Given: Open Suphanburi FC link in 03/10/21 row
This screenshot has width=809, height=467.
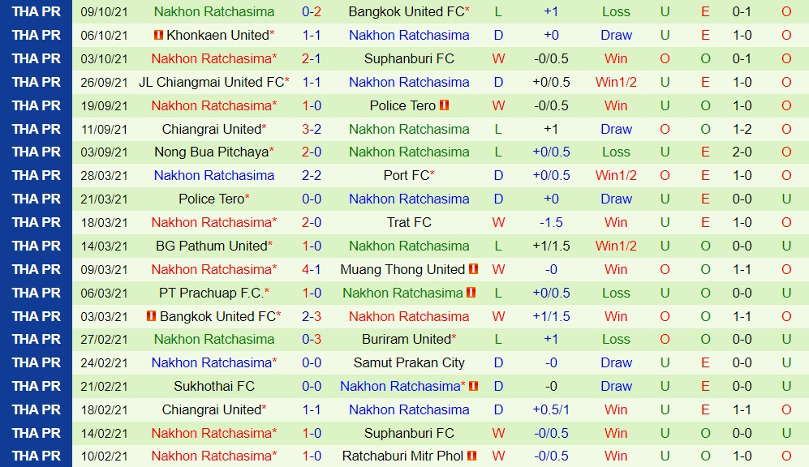Looking at the screenshot, I should click(x=409, y=58).
